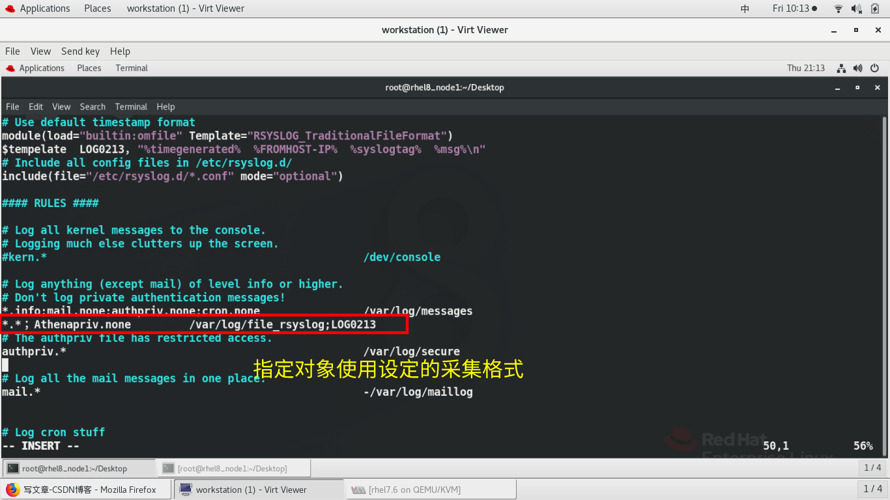Click the '#### RULES ####' line
890x500 pixels.
pyautogui.click(x=50, y=203)
